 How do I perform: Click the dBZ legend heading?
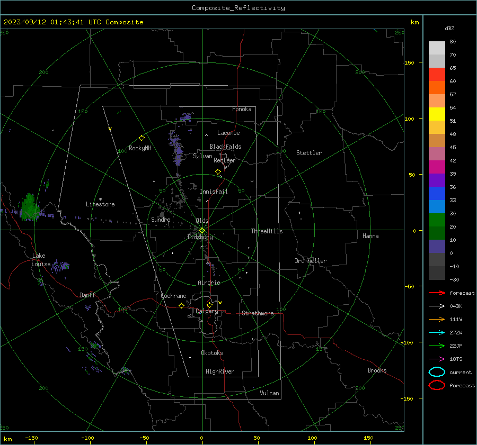point(449,28)
